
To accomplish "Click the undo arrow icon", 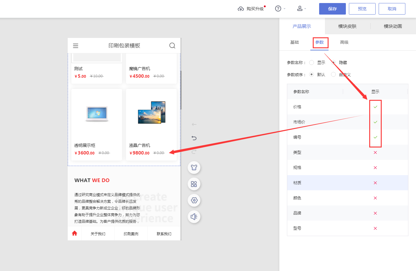I will point(194,138).
